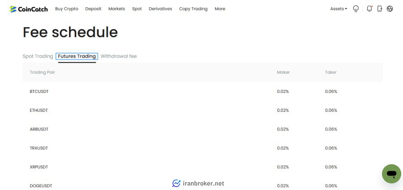Click the Spot navigation item

click(x=137, y=9)
